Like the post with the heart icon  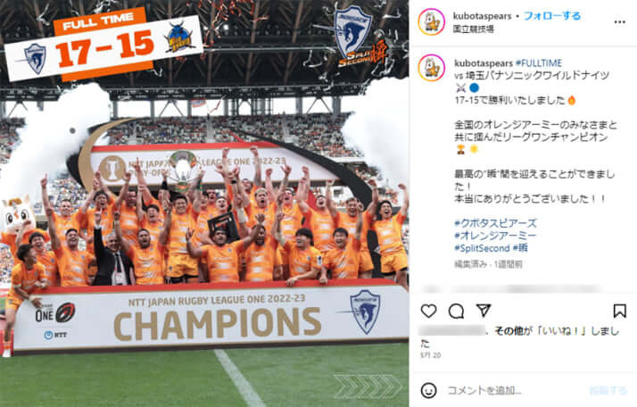[x=428, y=311]
